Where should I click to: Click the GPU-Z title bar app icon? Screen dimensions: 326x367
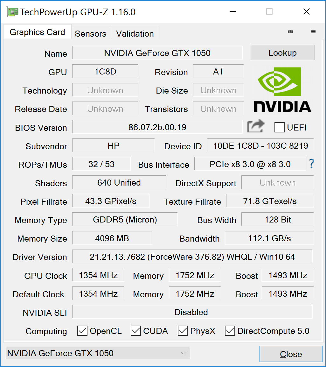click(12, 12)
